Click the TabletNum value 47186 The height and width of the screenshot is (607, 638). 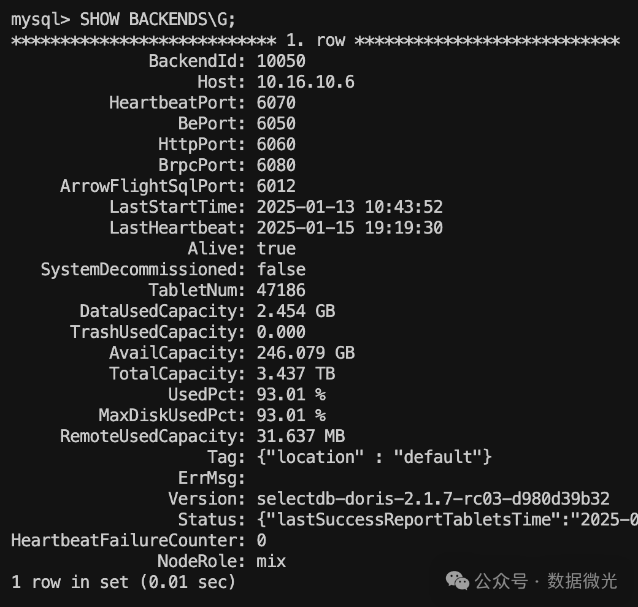[281, 290]
